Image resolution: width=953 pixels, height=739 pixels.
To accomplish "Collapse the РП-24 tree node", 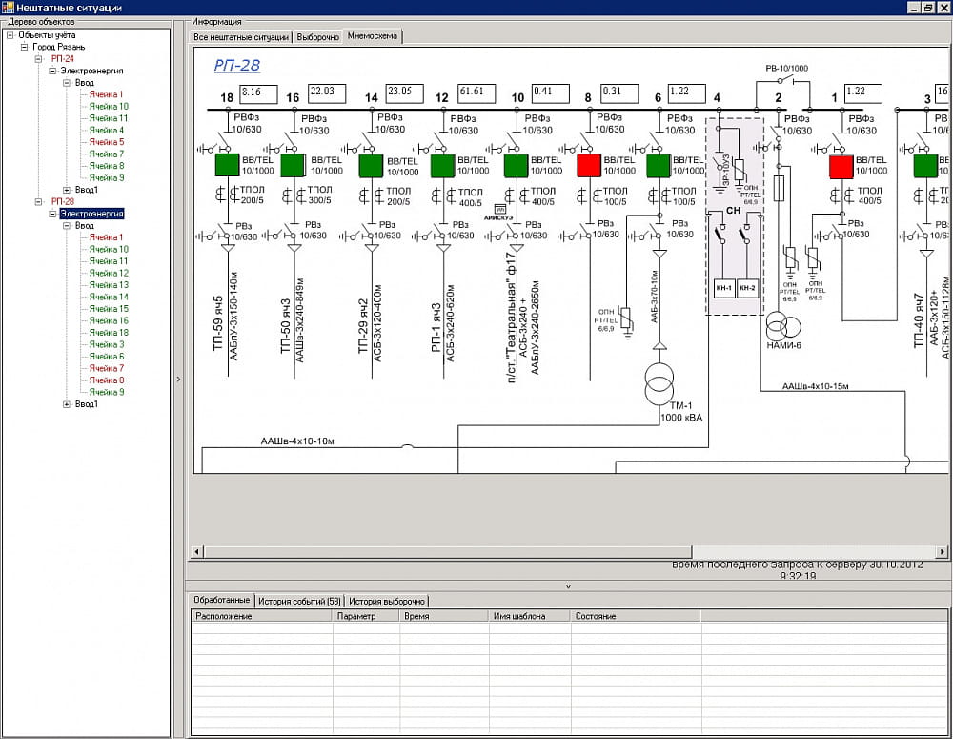I will (40, 59).
